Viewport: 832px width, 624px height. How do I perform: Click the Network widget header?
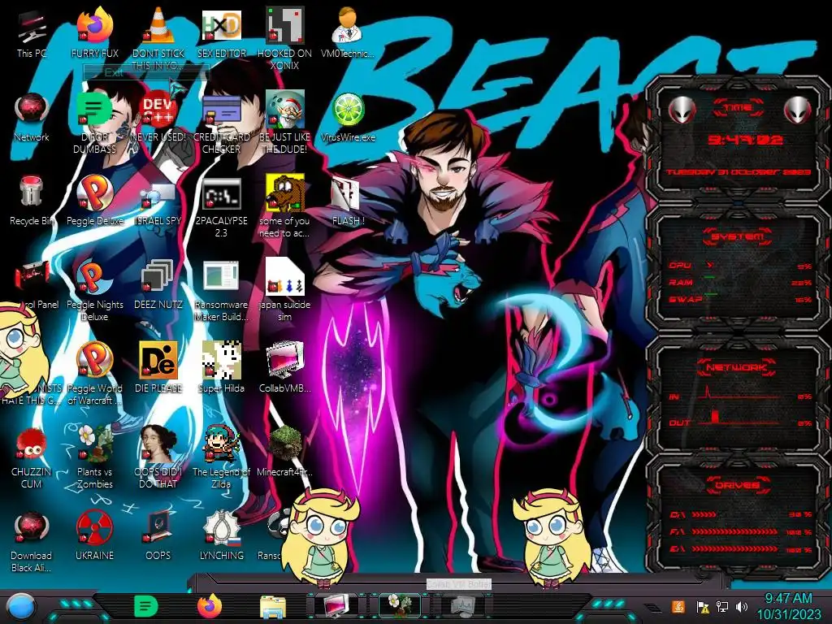pyautogui.click(x=738, y=367)
